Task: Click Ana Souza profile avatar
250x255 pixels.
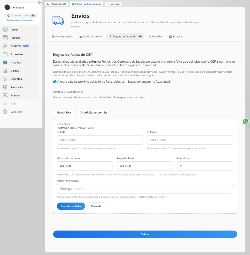Action: point(7,7)
